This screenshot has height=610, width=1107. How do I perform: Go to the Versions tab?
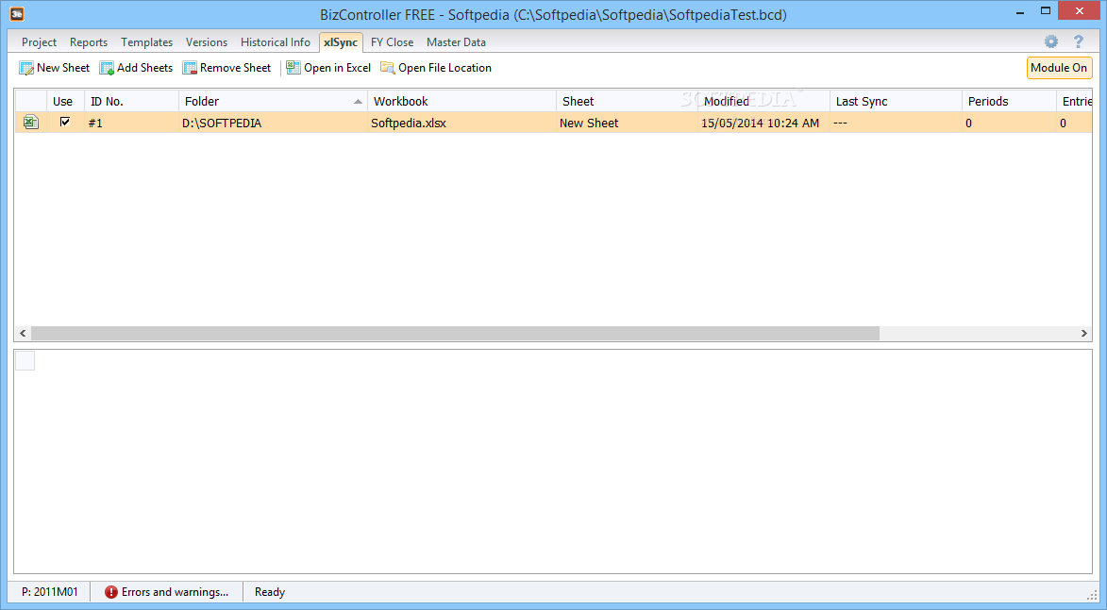206,42
